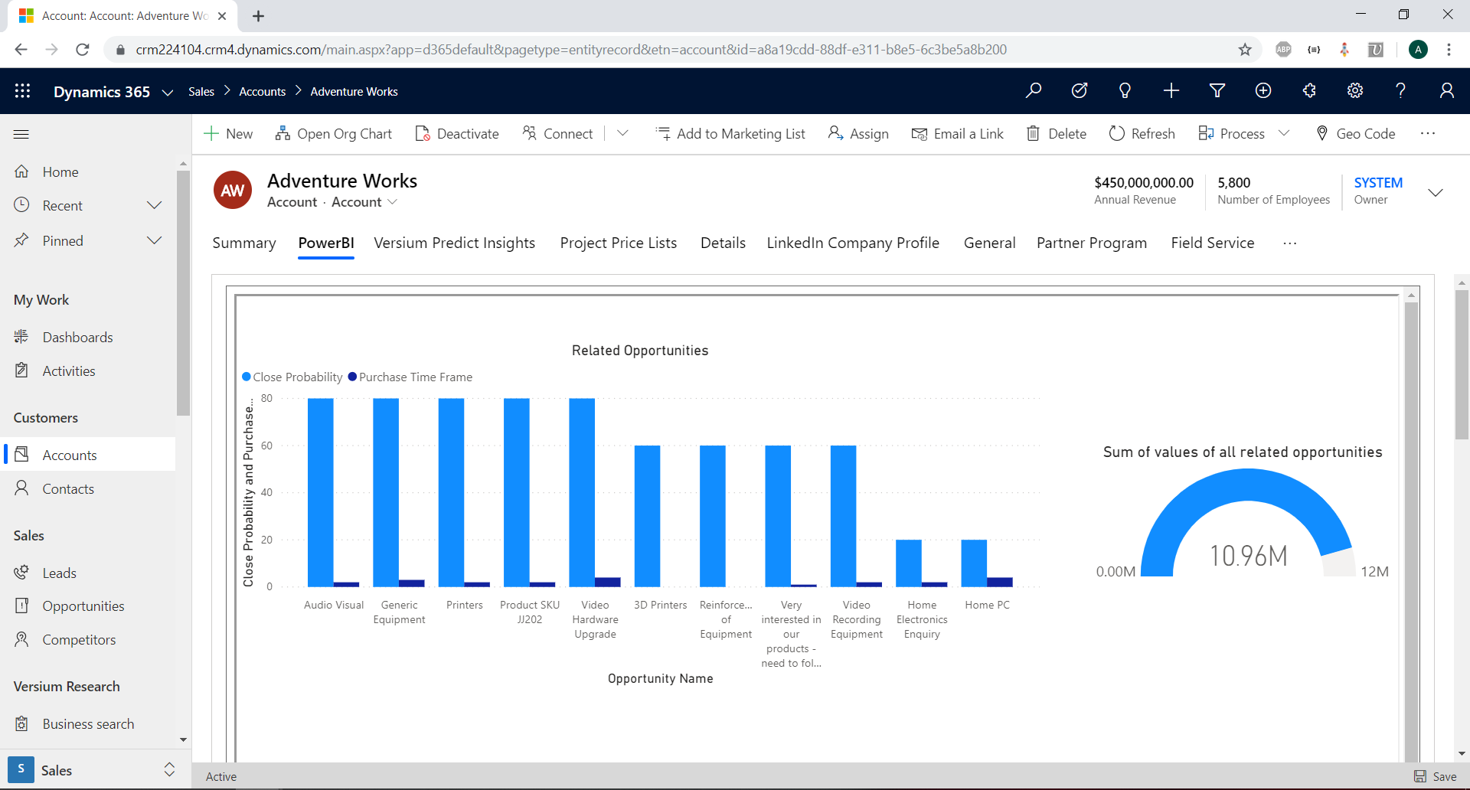The width and height of the screenshot is (1470, 790).
Task: Collapse the site map hamburger menu
Action: (21, 135)
